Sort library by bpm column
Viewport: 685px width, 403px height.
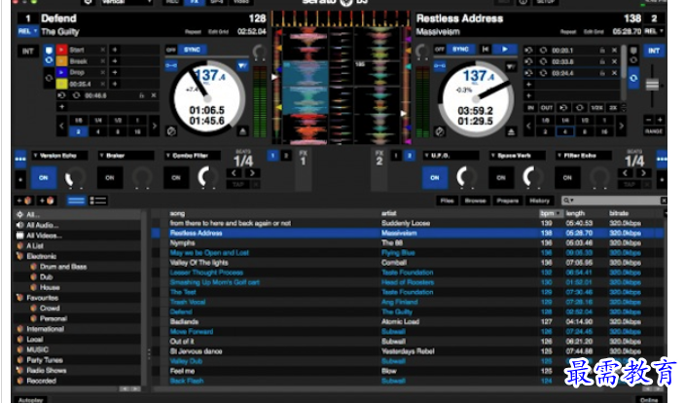(x=550, y=213)
